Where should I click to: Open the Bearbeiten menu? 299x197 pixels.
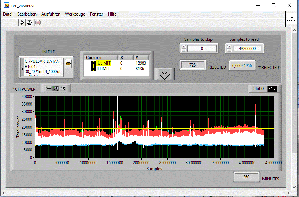(27, 14)
